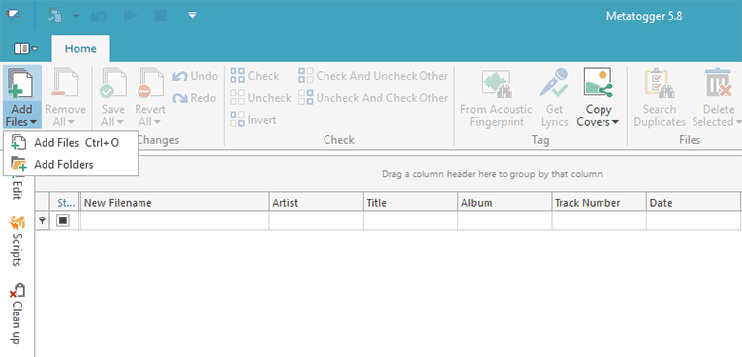Open the Add Files dropdown arrow

coord(33,122)
